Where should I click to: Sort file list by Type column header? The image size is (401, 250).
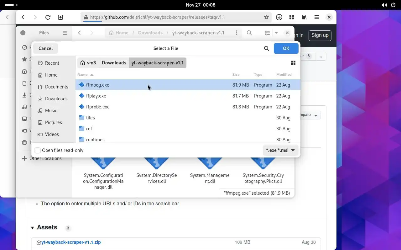click(258, 75)
